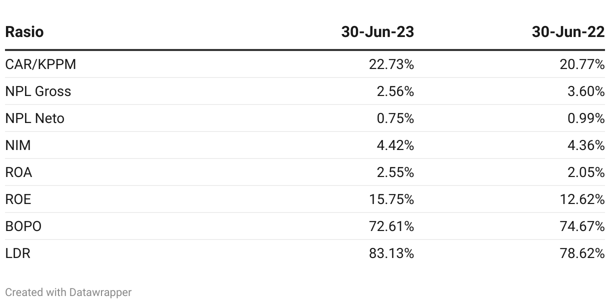Open the Created with Datawrapper link

68,292
